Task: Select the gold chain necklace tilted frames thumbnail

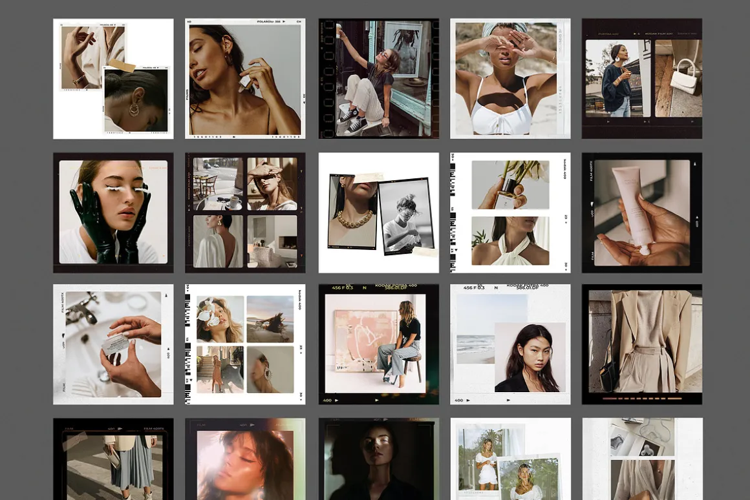Action: click(379, 213)
